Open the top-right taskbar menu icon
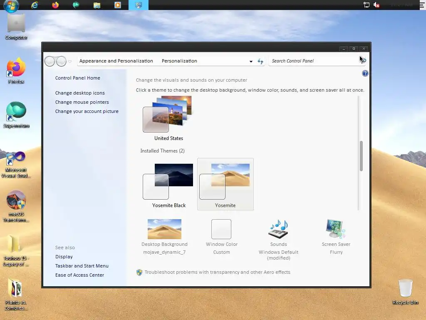The height and width of the screenshot is (320, 426). point(422,5)
